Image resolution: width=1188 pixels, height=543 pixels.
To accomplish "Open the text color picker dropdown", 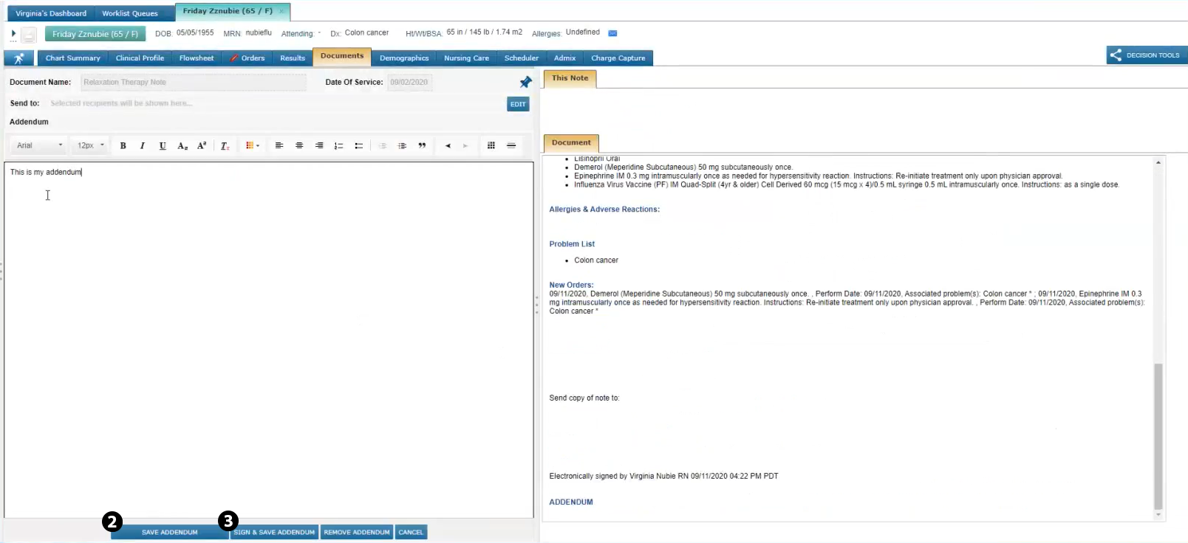I will tap(252, 146).
